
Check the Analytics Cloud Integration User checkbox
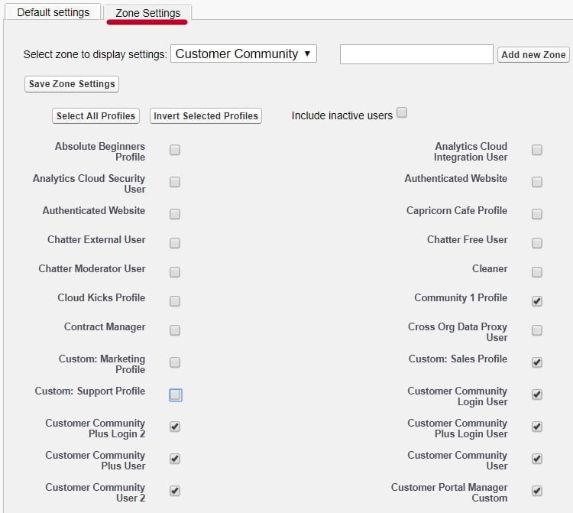coord(537,150)
